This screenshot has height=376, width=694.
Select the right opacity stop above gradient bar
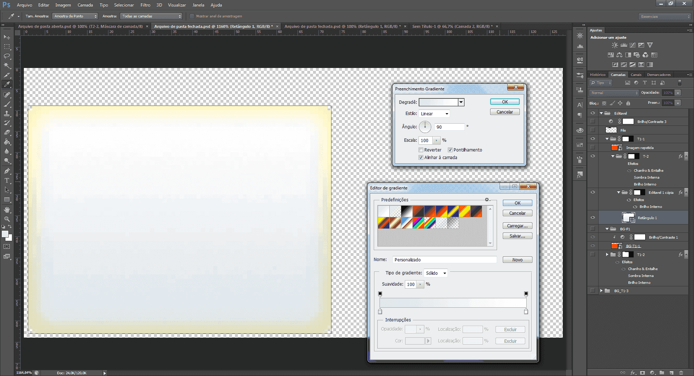526,294
